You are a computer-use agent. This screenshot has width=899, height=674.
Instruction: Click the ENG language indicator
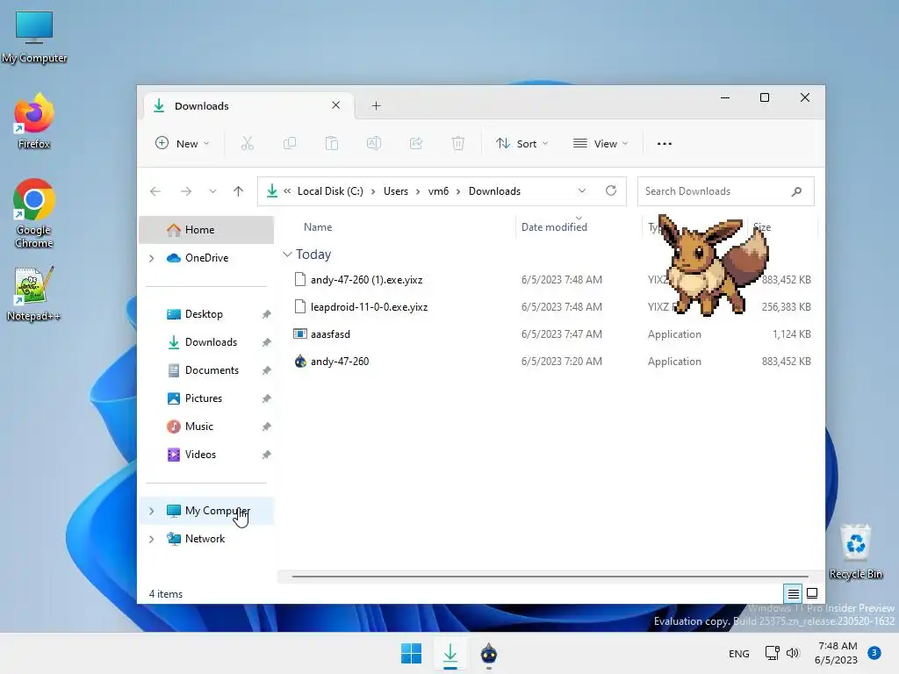tap(738, 653)
